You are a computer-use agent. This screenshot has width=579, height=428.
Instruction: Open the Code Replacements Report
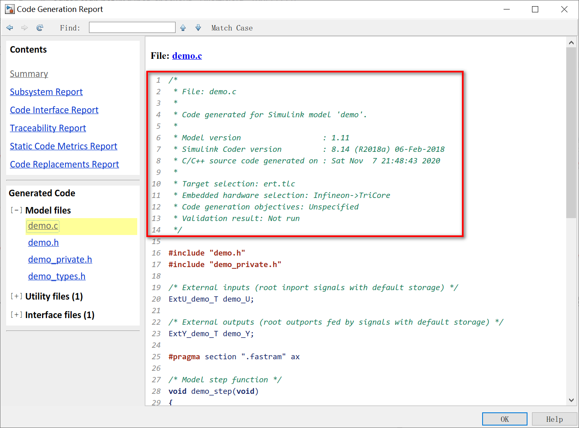64,164
